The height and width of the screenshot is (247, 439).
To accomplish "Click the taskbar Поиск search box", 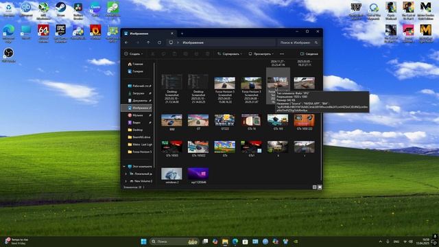I will coord(174,242).
